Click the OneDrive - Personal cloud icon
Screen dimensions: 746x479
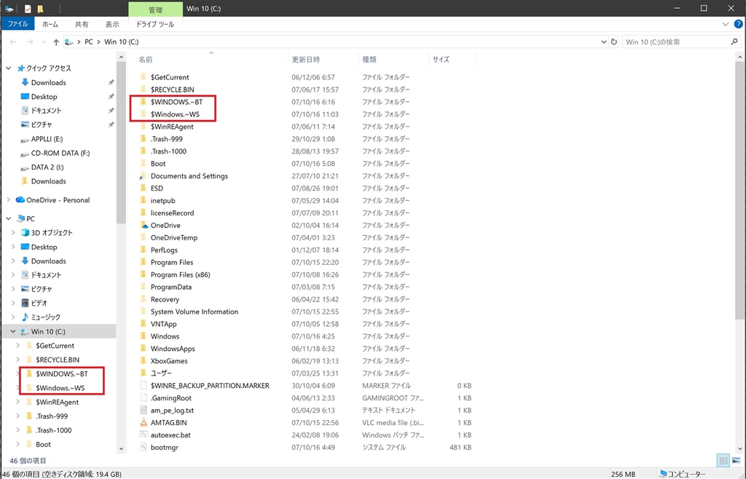[20, 200]
